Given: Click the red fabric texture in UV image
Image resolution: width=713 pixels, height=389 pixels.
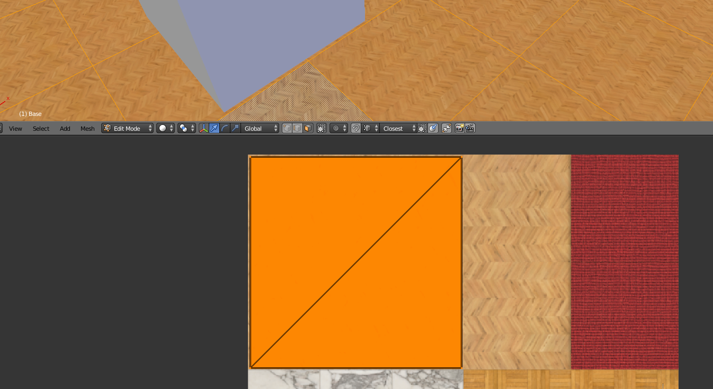Looking at the screenshot, I should coord(625,261).
